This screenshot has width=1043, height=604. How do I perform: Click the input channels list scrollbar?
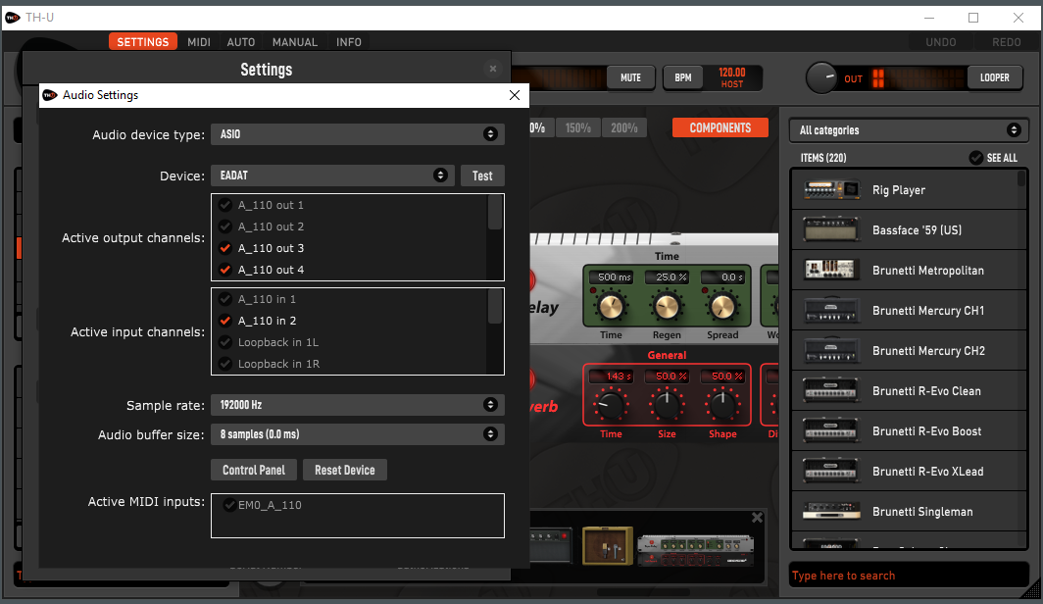click(495, 307)
